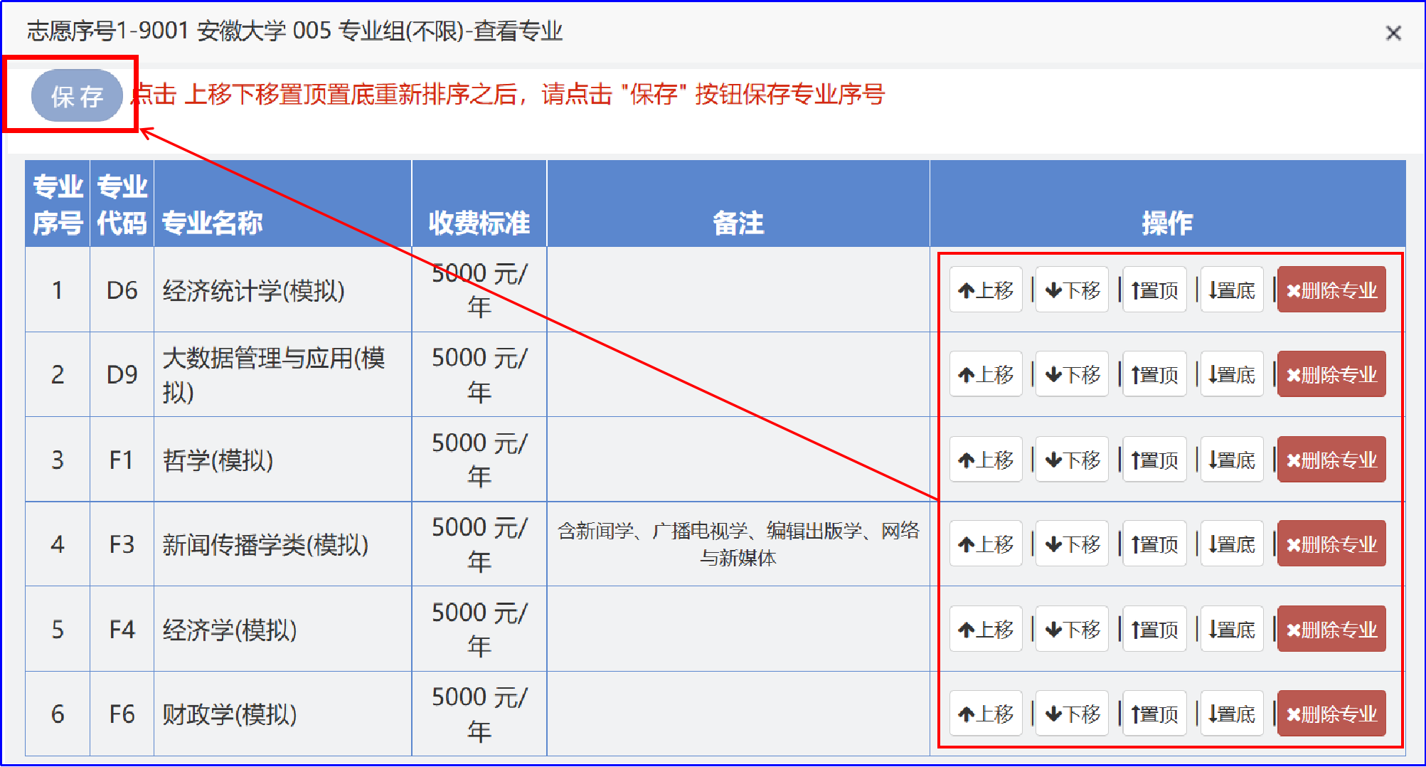
Task: Send 大数据管理与应用 to bottom with 置底
Action: (1231, 375)
